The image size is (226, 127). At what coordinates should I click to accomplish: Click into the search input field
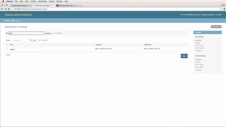tap(26, 33)
